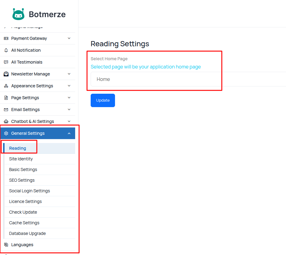
Task: Go to SEO Settings submenu item
Action: point(22,180)
